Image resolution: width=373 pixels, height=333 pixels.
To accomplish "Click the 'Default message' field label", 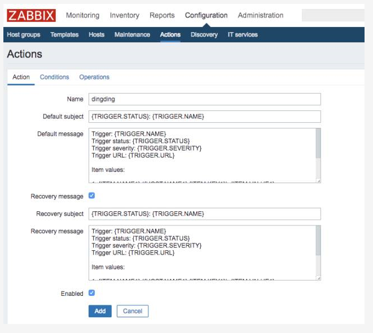I will 60,134.
